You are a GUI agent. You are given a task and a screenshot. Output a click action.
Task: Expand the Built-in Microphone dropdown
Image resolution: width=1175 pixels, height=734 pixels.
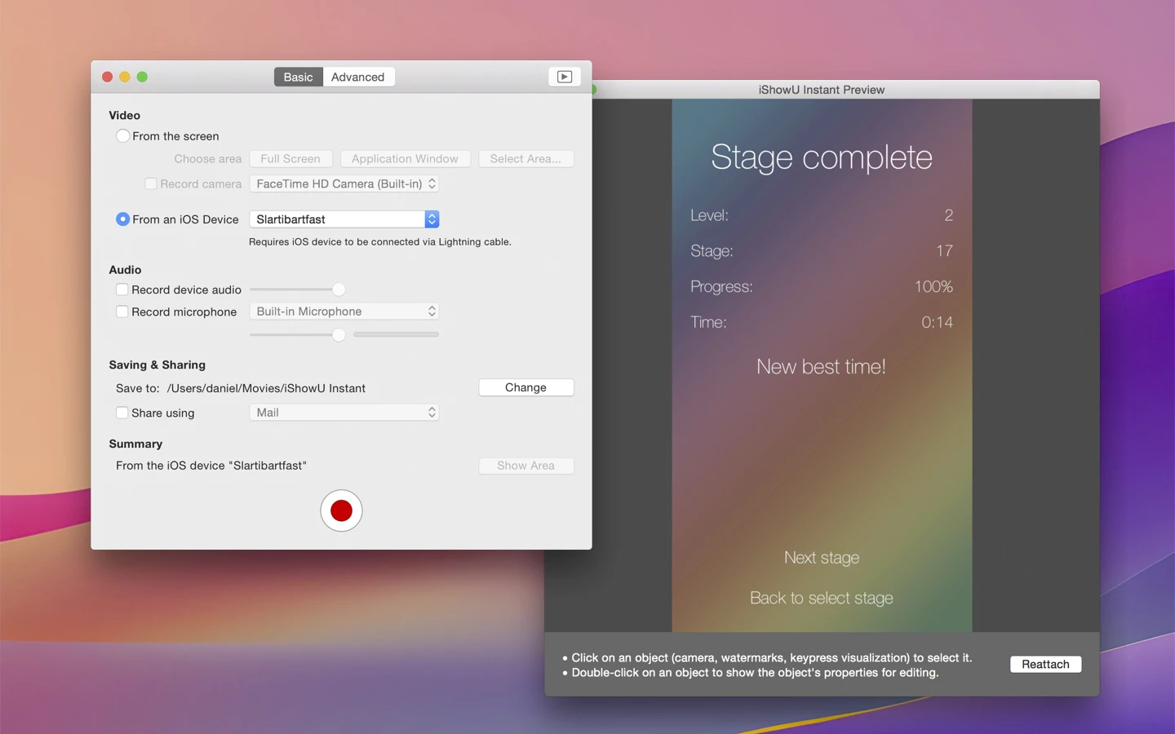(344, 312)
